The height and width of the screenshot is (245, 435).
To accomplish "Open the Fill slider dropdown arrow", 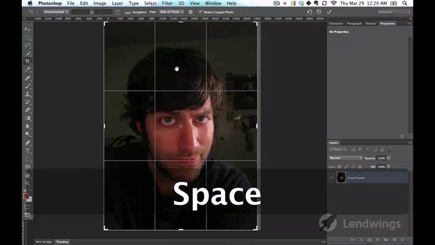I will (x=389, y=167).
